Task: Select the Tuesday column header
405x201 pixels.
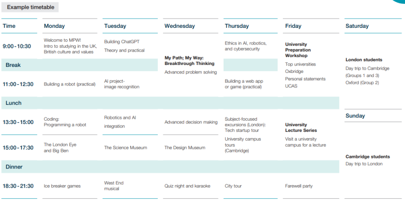Action: [115, 26]
